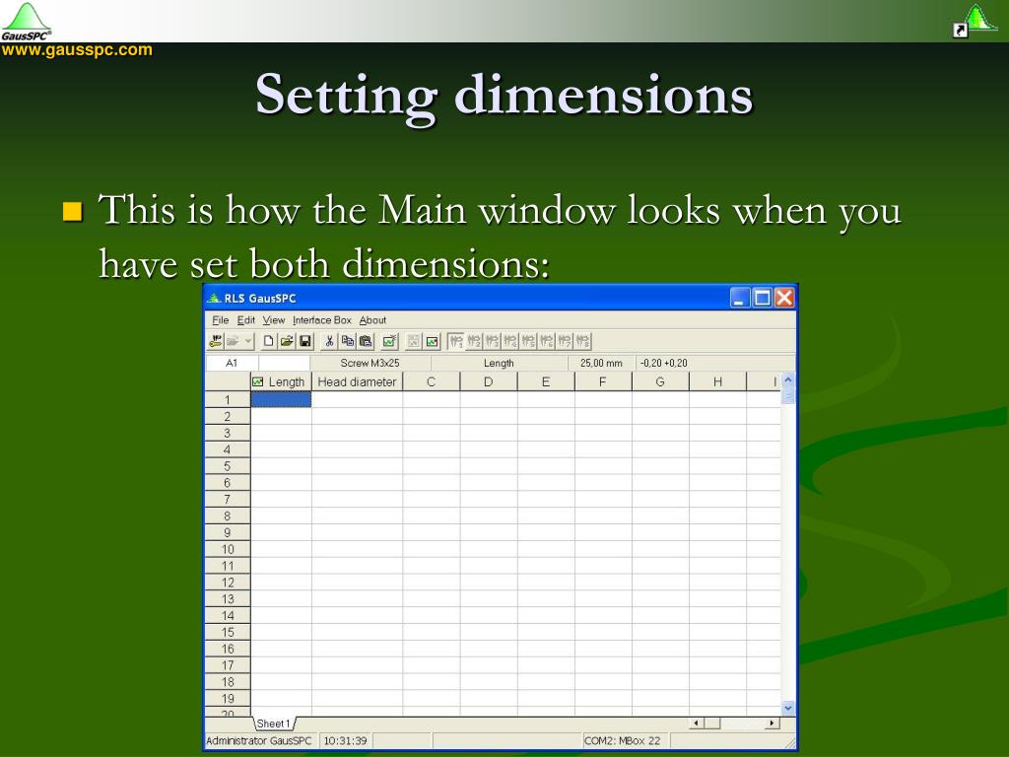This screenshot has width=1009, height=757.
Task: Click the green chart settings toolbar icon
Action: [389, 341]
